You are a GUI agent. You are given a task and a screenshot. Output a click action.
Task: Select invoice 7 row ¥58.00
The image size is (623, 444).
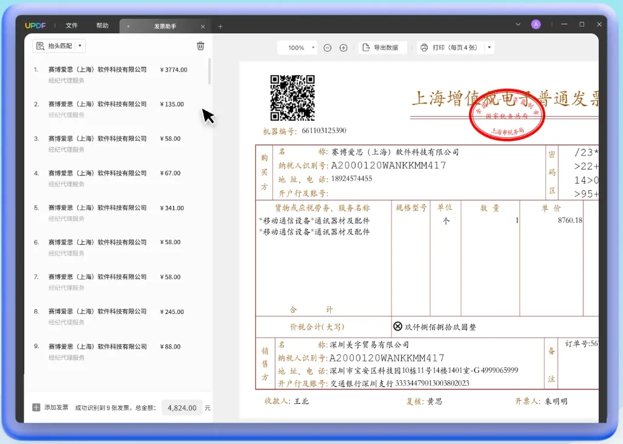117,282
